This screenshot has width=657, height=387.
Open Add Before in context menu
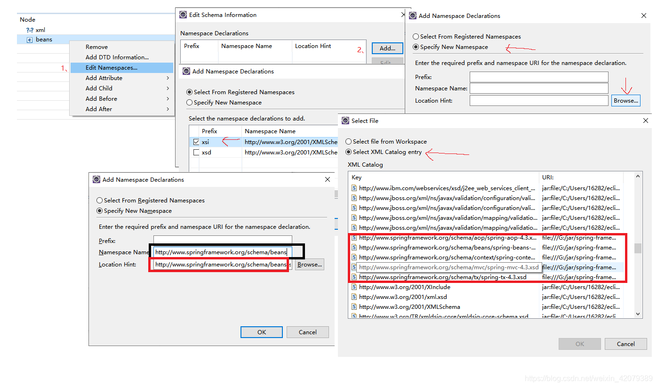coord(122,98)
